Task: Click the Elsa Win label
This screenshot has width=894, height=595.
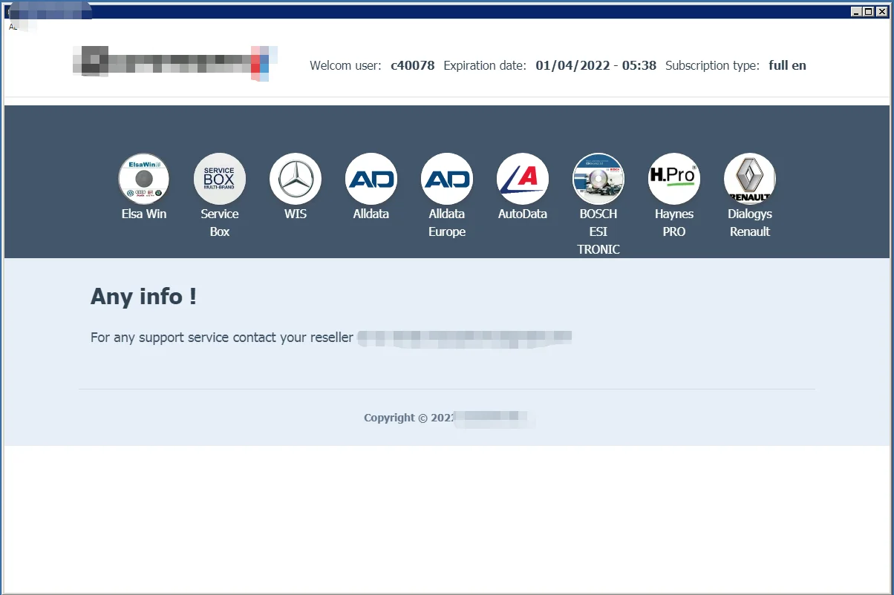Action: [x=144, y=214]
